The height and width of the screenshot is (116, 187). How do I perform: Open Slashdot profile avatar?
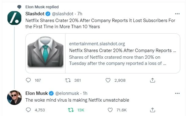point(14,18)
